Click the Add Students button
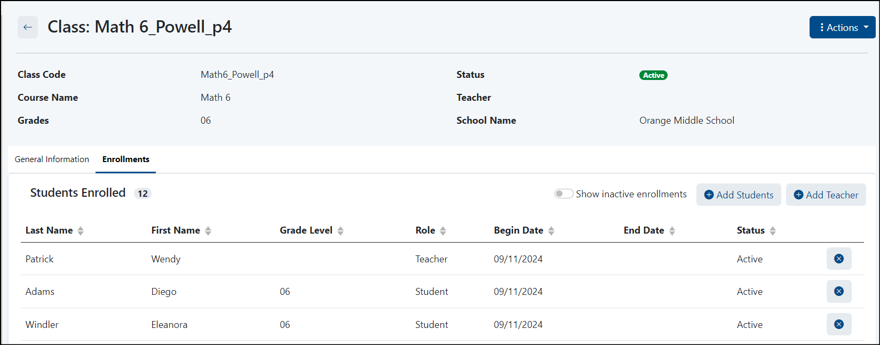Image resolution: width=880 pixels, height=345 pixels. [739, 195]
